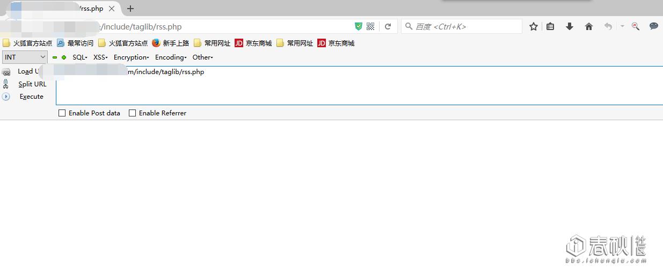The image size is (663, 278).
Task: Click the green plus increment icon
Action: [x=64, y=57]
